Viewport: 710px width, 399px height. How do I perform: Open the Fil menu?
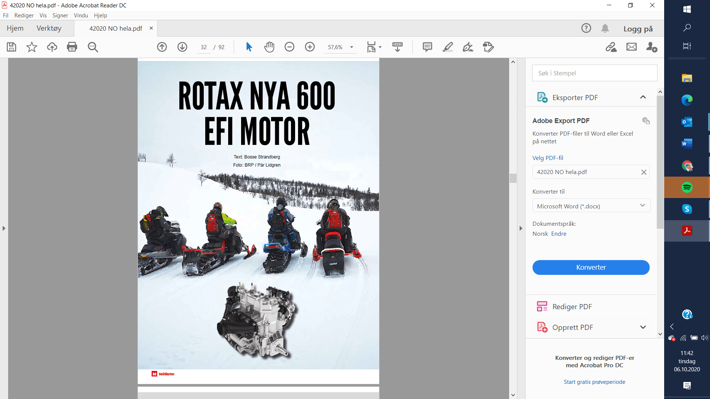coord(6,16)
